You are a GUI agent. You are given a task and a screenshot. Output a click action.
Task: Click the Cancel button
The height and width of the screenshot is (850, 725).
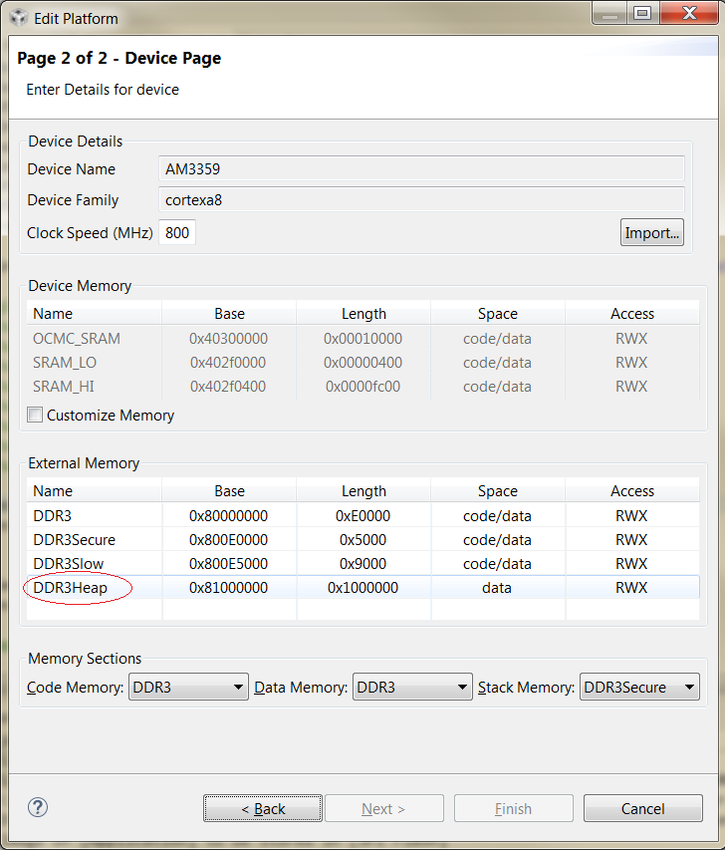pyautogui.click(x=642, y=808)
